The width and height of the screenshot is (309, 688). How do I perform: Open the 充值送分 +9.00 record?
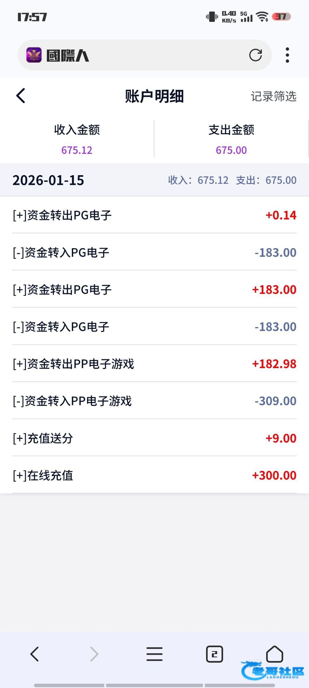(x=154, y=438)
